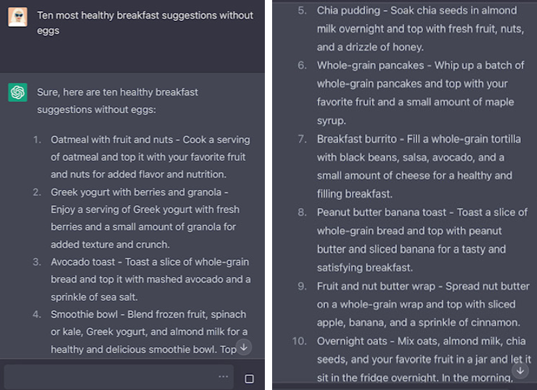Click the three dots typing indicator

tap(224, 377)
